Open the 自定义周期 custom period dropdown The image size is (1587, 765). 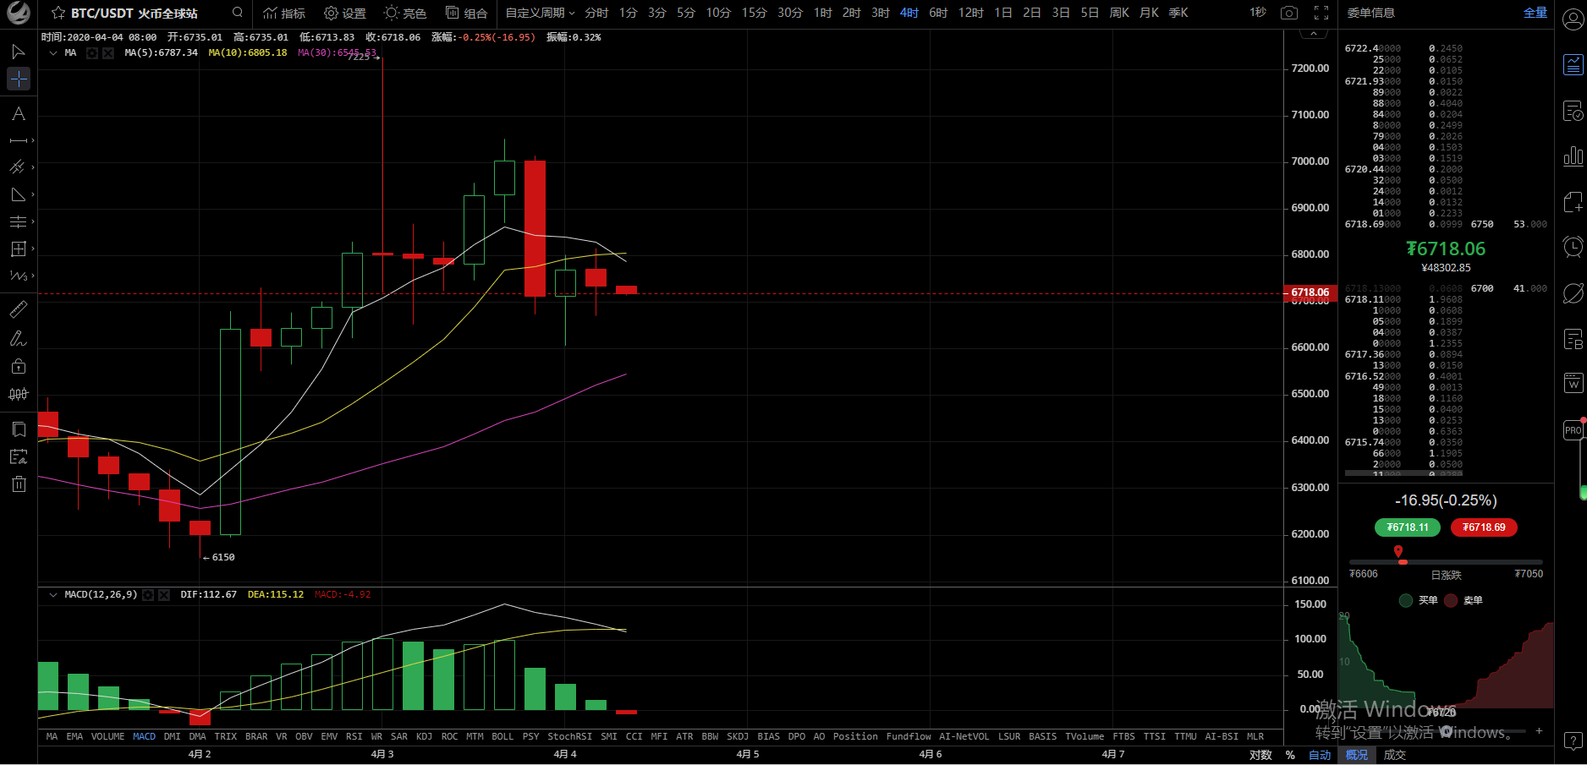540,13
